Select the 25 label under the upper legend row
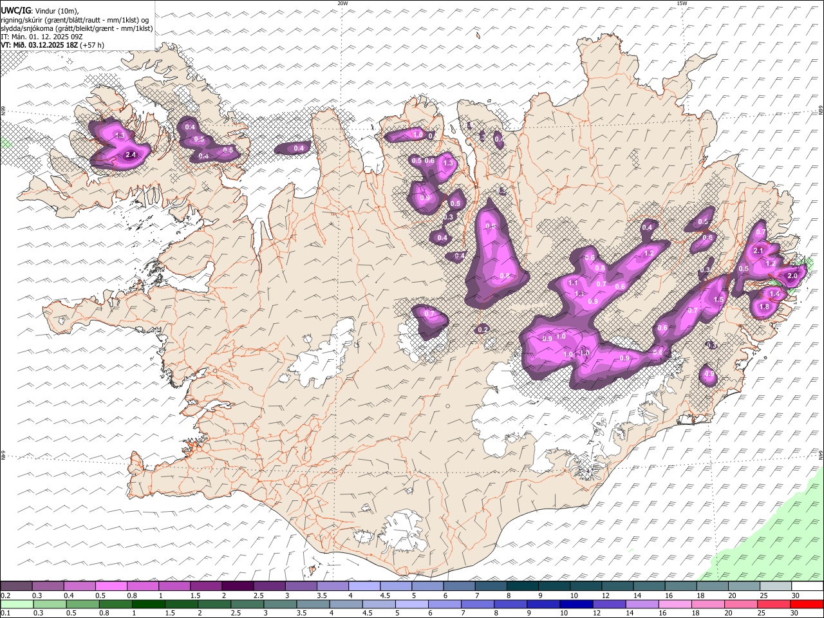This screenshot has width=824, height=618. [763, 595]
